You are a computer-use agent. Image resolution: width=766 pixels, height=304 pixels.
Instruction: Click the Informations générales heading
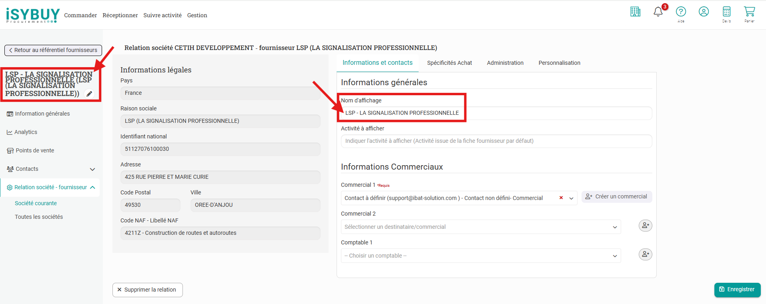tap(384, 82)
